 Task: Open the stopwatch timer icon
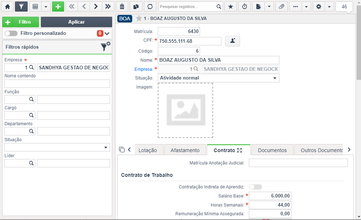click(244, 7)
